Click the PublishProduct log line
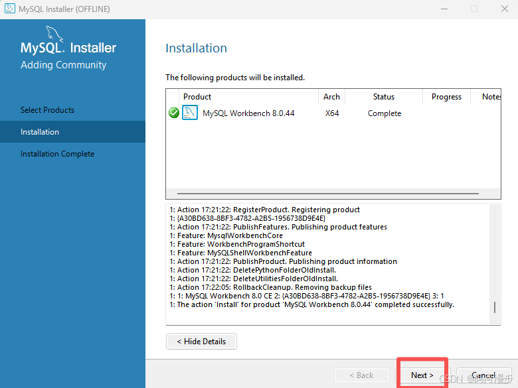 click(x=283, y=261)
